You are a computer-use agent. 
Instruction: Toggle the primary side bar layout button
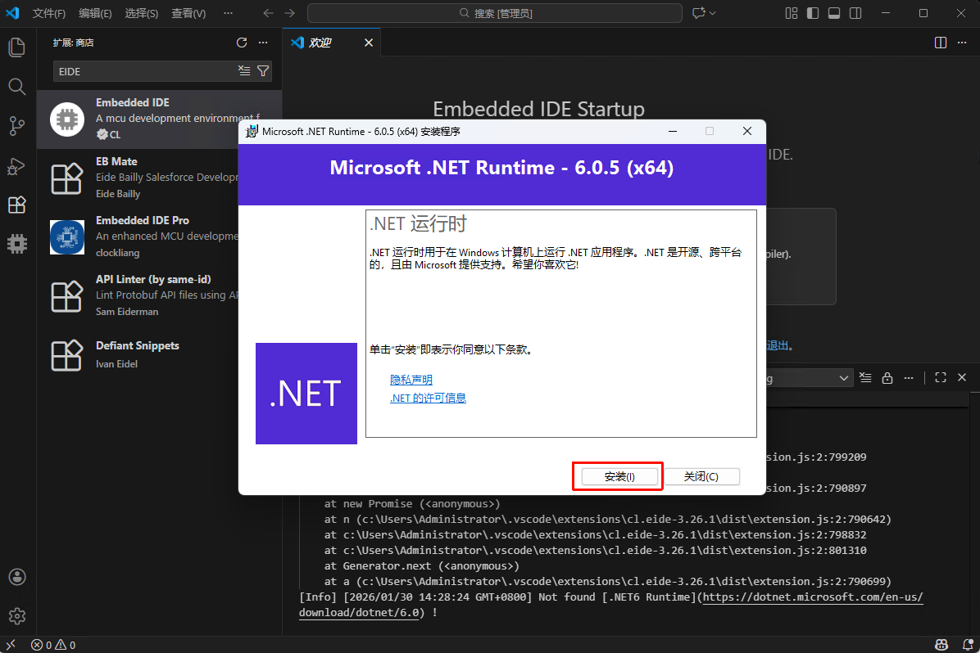pos(812,13)
